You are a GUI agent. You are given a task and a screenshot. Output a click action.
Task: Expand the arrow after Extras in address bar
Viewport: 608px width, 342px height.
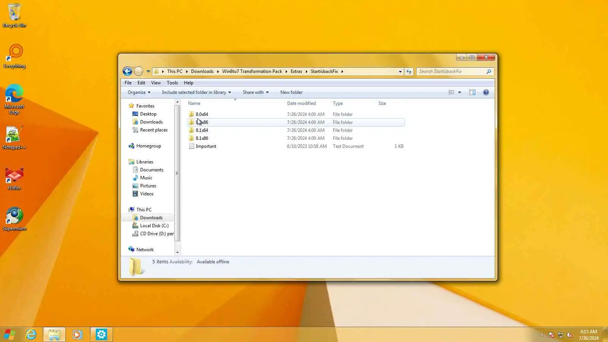click(306, 71)
